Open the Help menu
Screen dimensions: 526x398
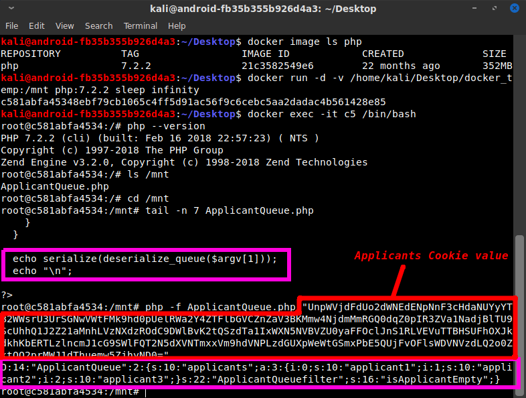coord(177,26)
